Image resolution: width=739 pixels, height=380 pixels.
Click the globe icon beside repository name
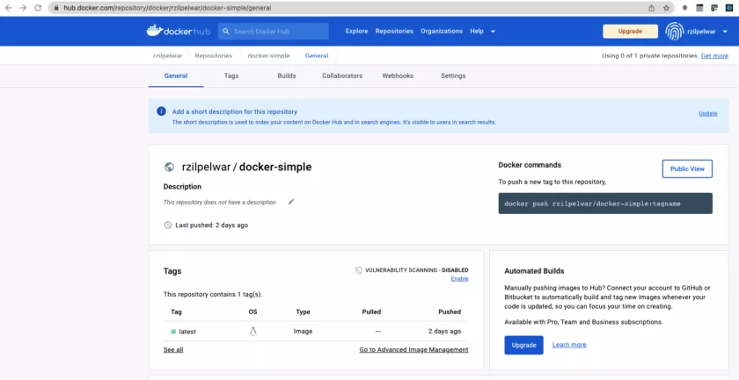169,167
